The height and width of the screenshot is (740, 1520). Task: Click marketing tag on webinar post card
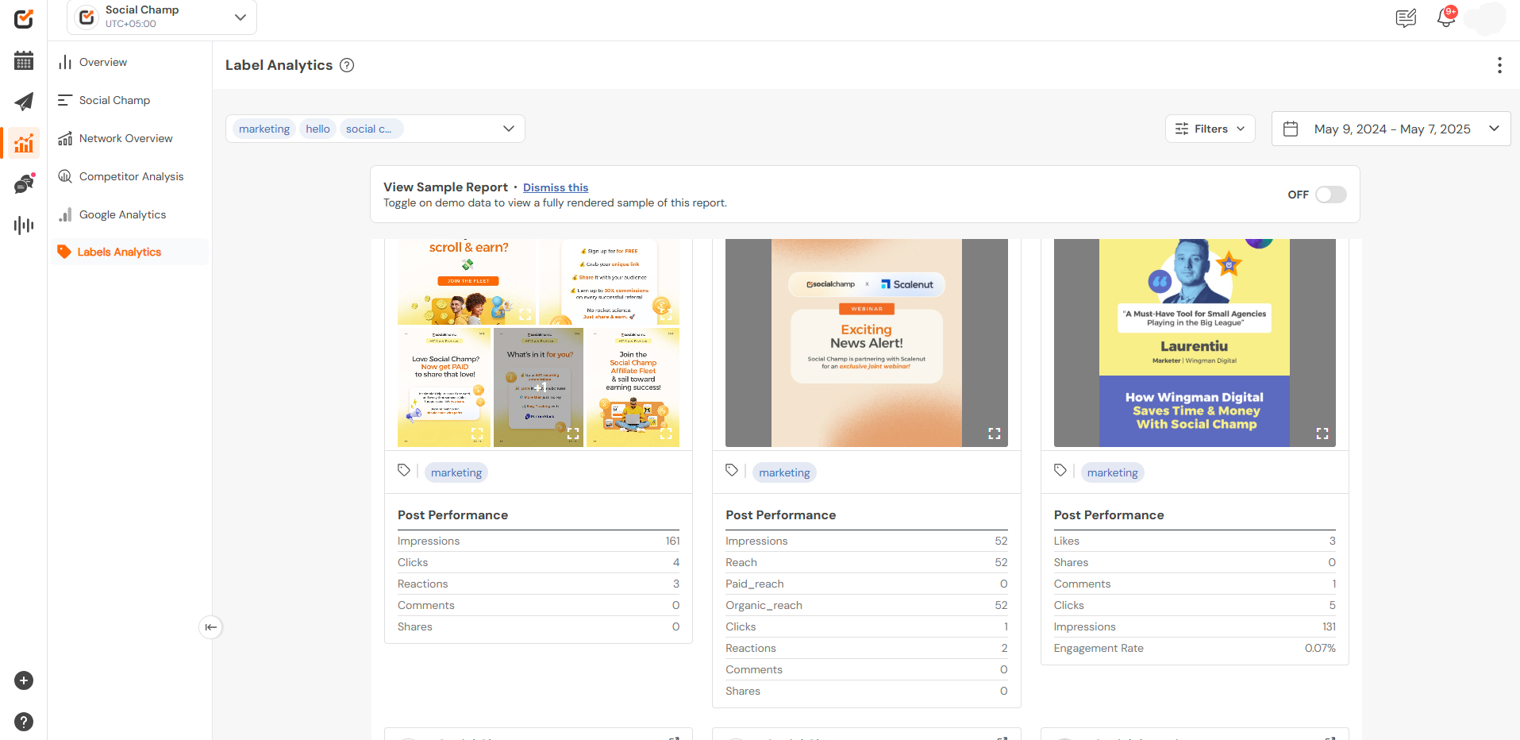784,472
